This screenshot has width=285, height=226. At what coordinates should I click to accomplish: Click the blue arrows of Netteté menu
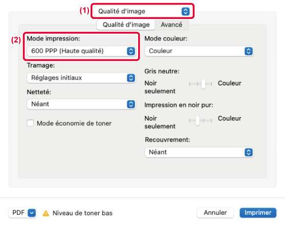click(131, 104)
